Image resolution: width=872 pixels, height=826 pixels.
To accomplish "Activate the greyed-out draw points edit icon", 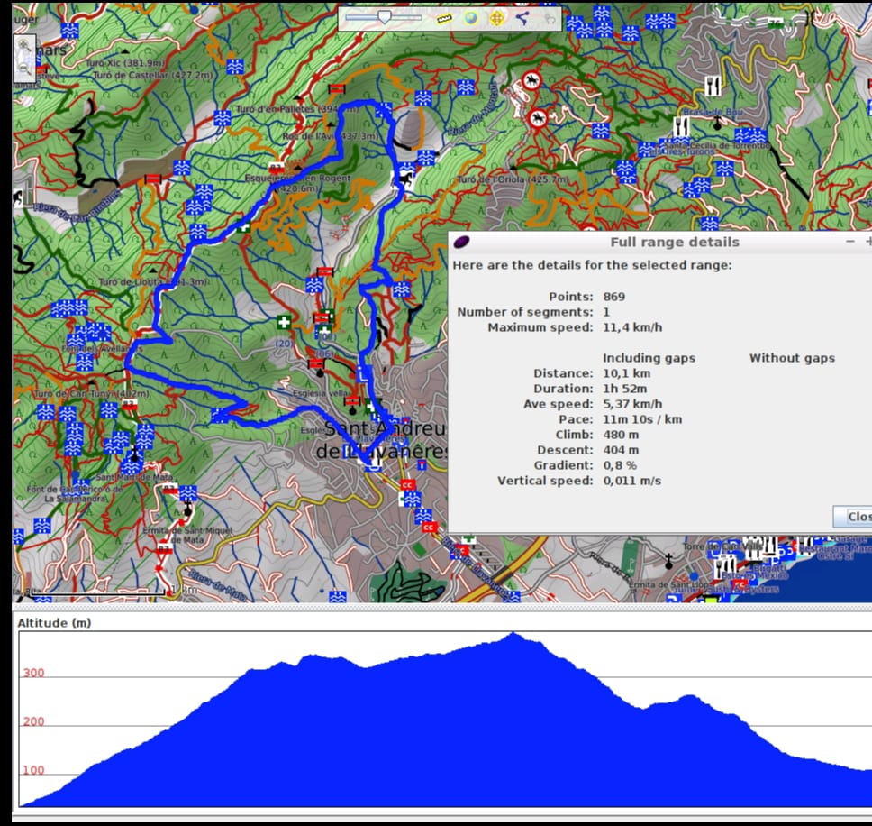I will coord(549,17).
